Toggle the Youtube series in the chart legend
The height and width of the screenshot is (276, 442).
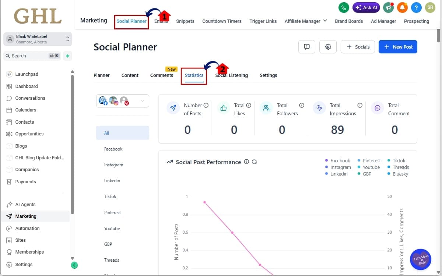click(x=372, y=167)
